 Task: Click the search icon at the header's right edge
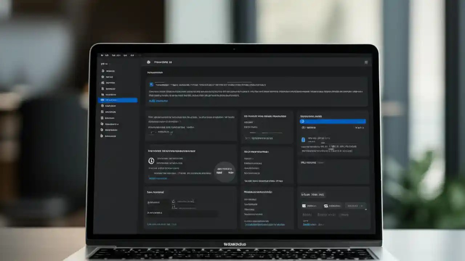[366, 62]
